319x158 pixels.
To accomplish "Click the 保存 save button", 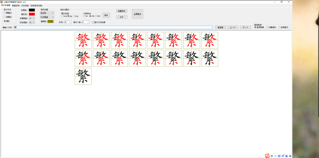I will click(x=106, y=15).
